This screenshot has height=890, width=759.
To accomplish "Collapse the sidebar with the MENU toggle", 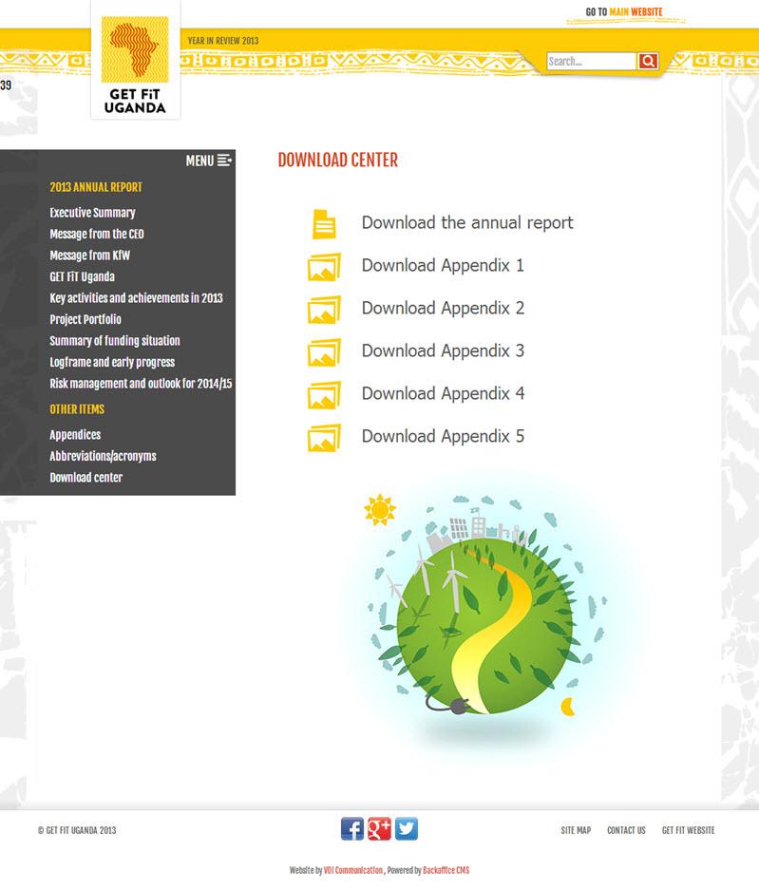I will click(x=208, y=161).
